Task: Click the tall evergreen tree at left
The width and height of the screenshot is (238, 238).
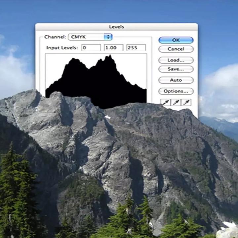Action: pyautogui.click(x=17, y=185)
